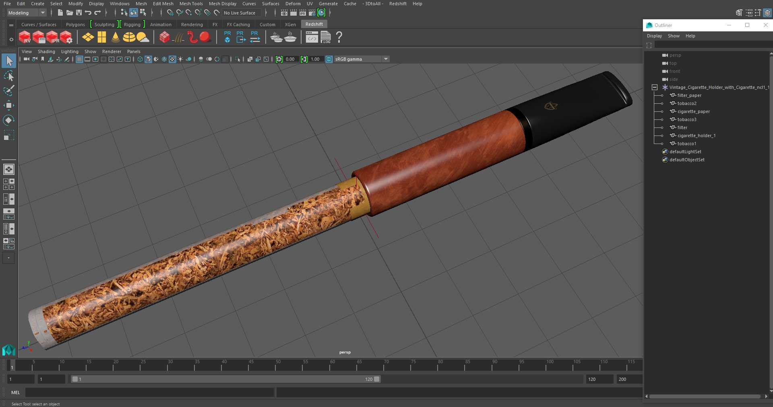Start Redshift IPR render icon

52,37
